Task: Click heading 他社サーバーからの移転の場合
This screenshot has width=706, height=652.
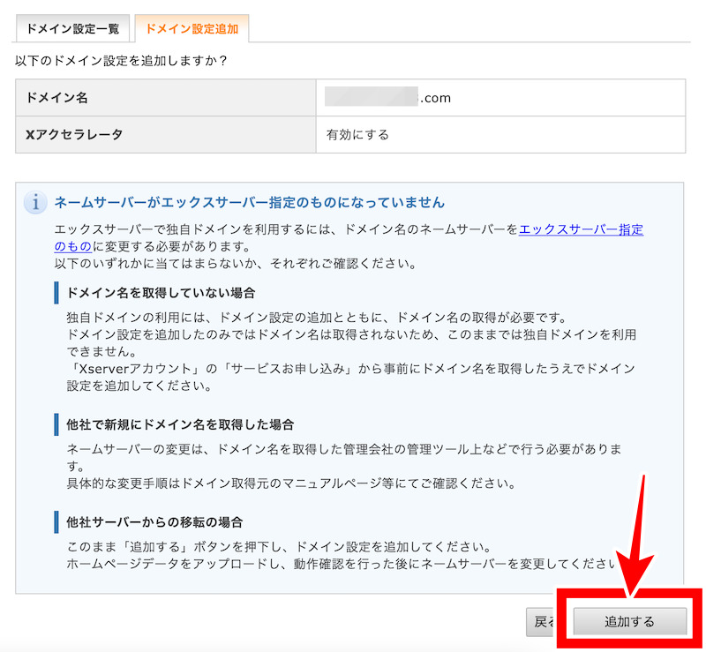Action: (154, 522)
